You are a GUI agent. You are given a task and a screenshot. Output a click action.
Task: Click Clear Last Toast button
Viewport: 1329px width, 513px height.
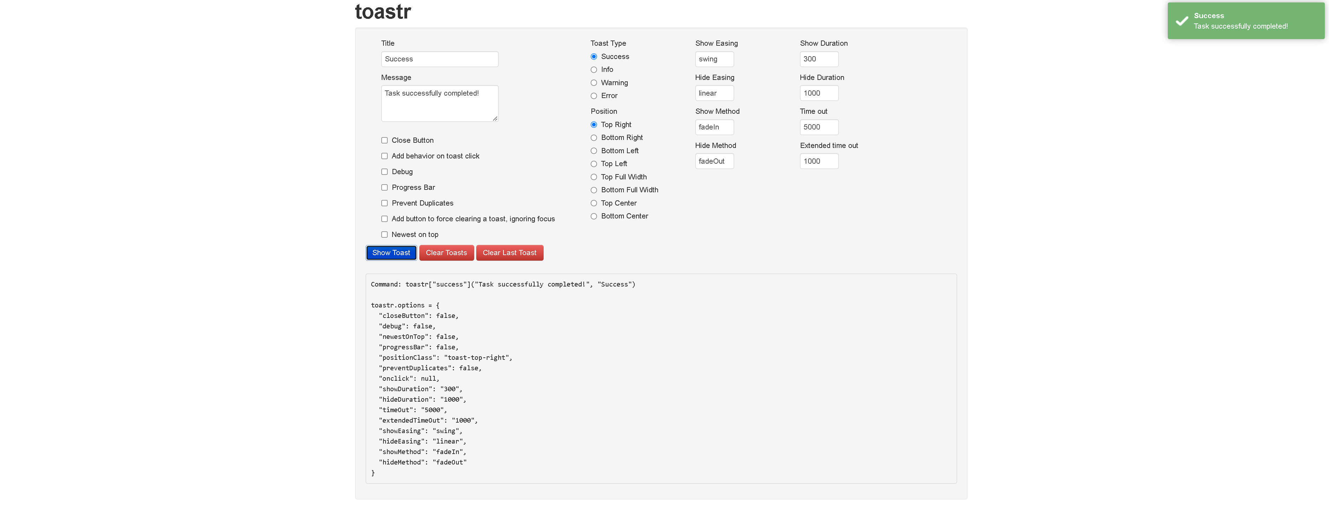[x=509, y=253]
